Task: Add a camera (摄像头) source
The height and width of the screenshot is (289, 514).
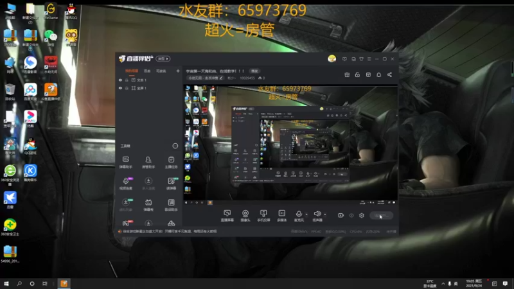Action: pyautogui.click(x=245, y=216)
